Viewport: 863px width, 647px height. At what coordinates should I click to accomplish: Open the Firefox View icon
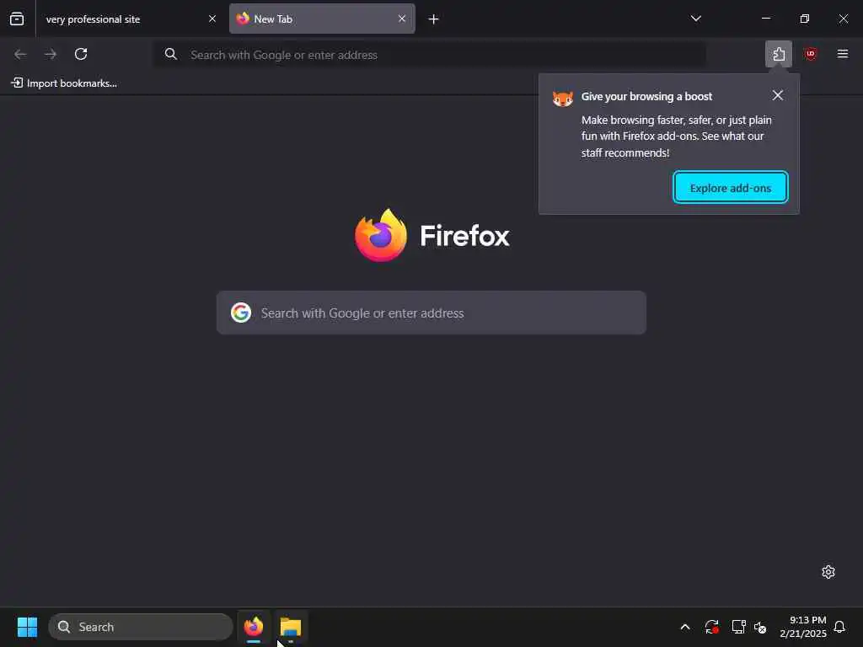click(17, 19)
